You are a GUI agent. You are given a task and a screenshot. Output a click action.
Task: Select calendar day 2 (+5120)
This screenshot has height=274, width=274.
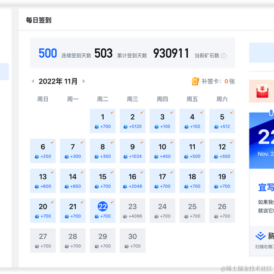[132, 121]
